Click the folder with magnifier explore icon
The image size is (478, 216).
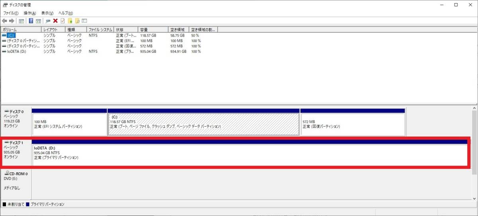77,21
